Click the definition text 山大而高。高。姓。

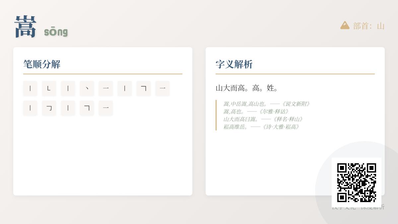[x=247, y=88]
